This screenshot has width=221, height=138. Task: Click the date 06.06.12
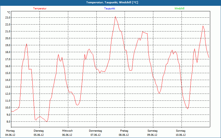pyautogui.click(x=67, y=135)
